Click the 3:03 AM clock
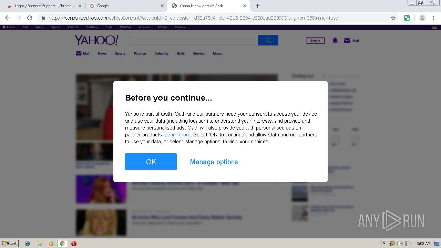The width and height of the screenshot is (441, 248). pyautogui.click(x=423, y=244)
